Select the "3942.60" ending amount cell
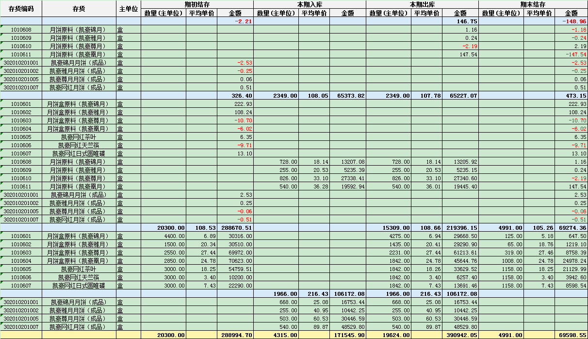This screenshot has width=588, height=339. pyautogui.click(x=571, y=277)
